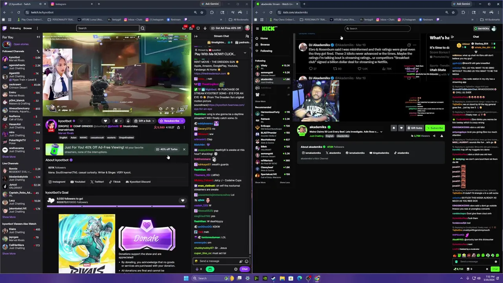Collapse Twitch Stream Chat panel arrow

click(x=196, y=36)
